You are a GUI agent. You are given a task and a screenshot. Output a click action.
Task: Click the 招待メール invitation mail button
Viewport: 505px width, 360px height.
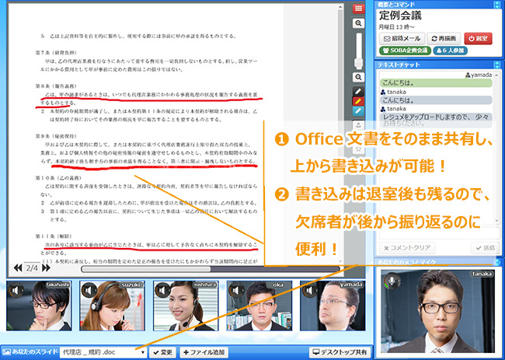point(402,39)
